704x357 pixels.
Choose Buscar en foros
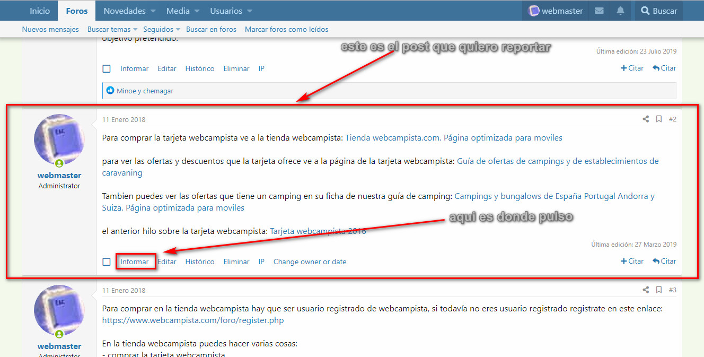point(211,29)
